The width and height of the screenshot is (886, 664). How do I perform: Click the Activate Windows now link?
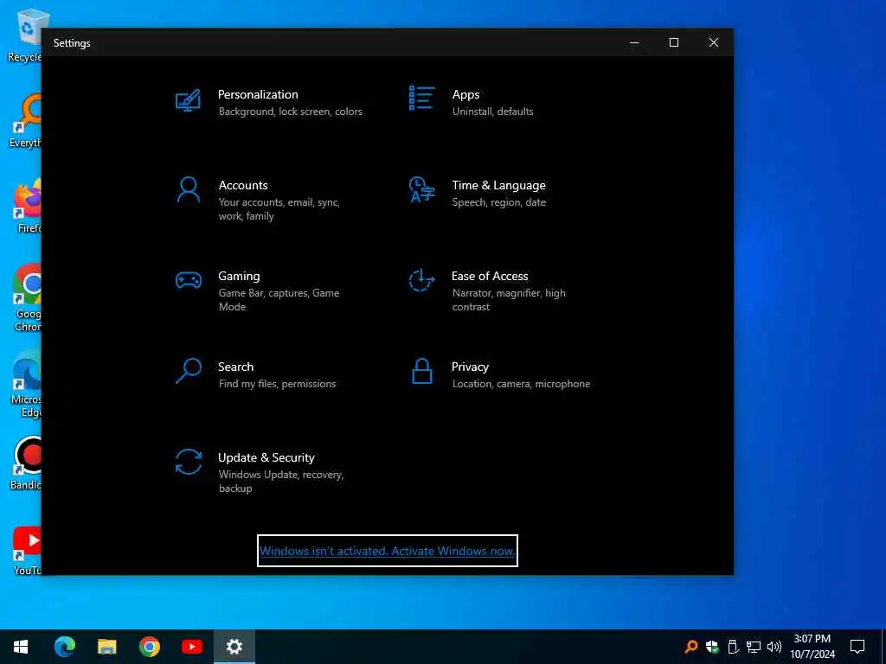coord(388,551)
